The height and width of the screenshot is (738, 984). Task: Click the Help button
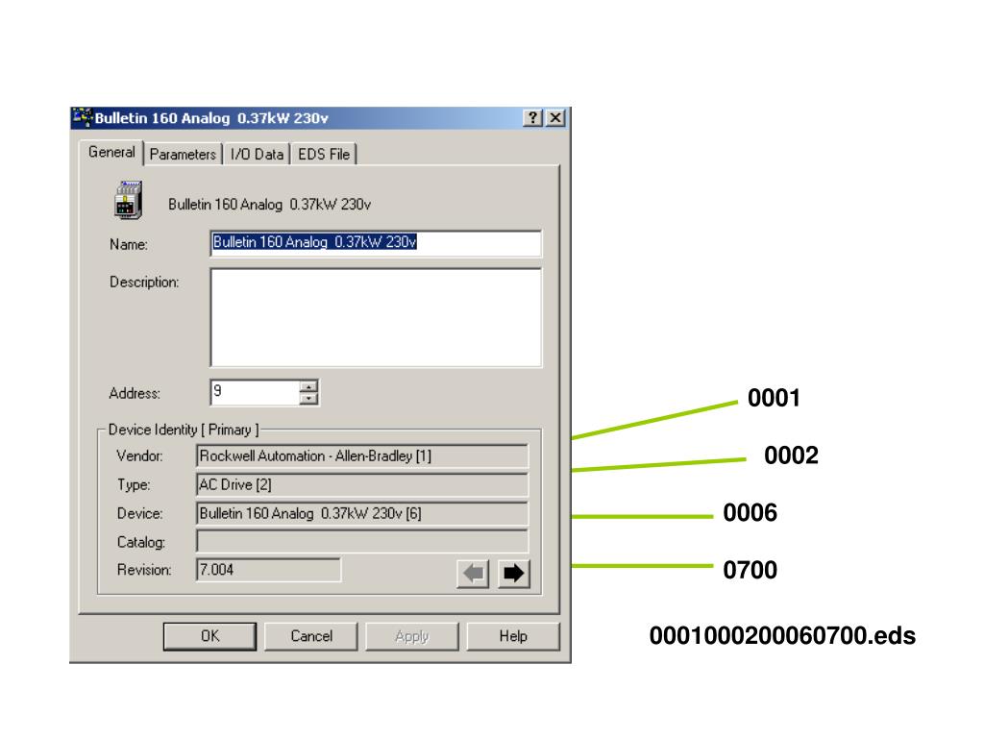pos(513,636)
